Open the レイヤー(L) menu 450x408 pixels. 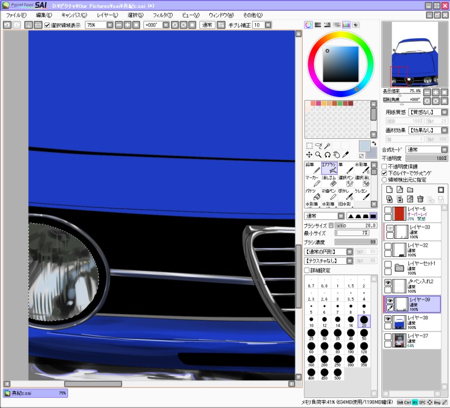click(107, 15)
